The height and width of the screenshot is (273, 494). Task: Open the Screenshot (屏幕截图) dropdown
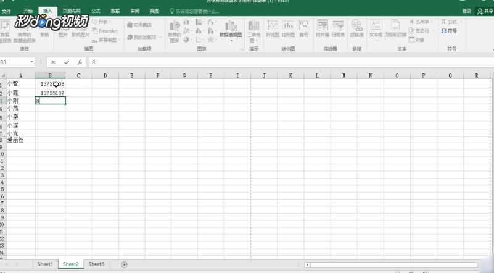click(106, 40)
